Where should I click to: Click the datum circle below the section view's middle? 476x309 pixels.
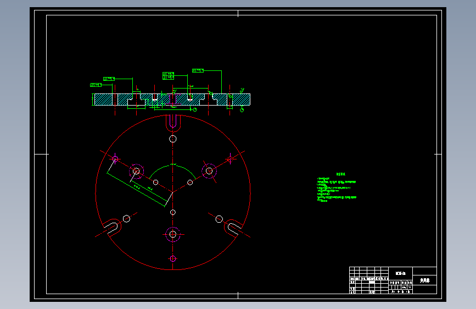(195, 110)
